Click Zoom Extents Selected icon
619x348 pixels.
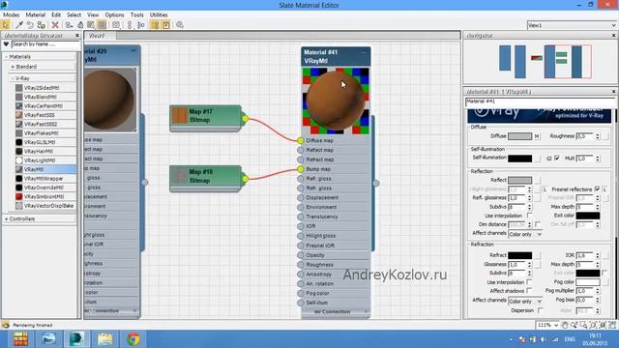tap(603, 325)
